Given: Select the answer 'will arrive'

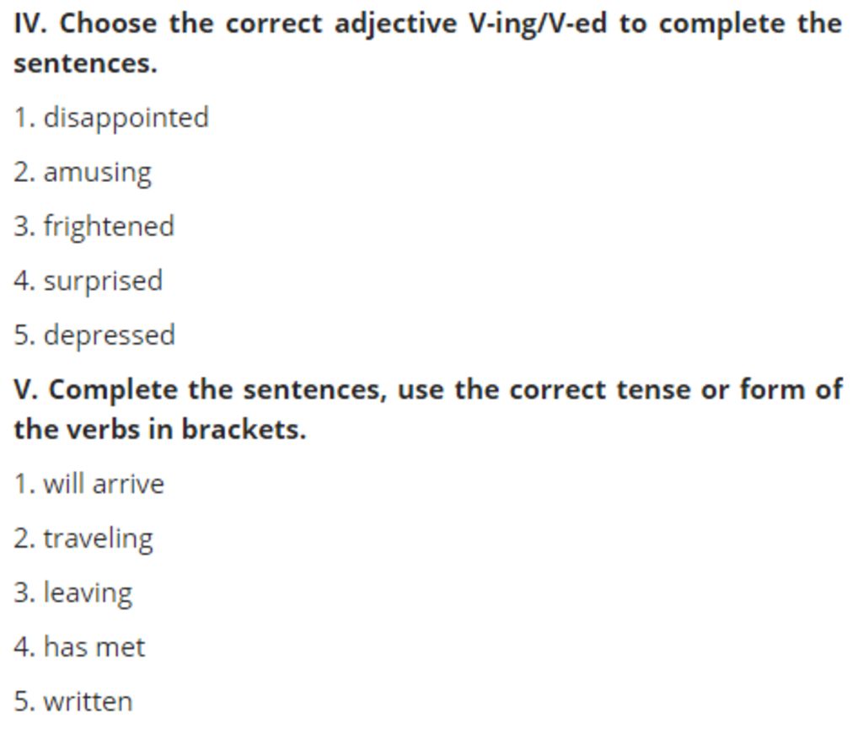Looking at the screenshot, I should coord(104,484).
